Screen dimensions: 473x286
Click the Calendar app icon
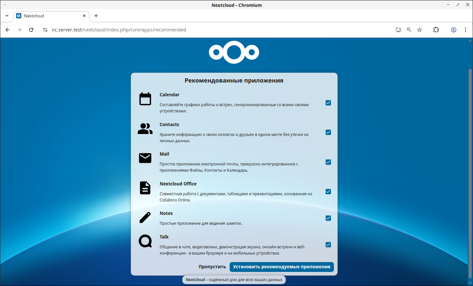point(145,99)
